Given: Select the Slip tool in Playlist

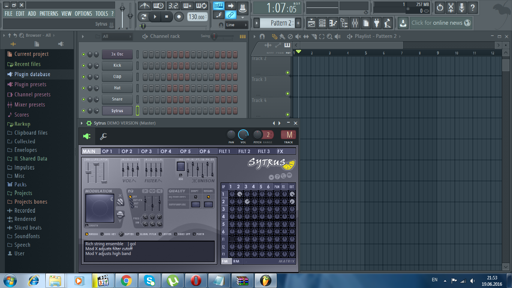Looking at the screenshot, I should (x=306, y=36).
